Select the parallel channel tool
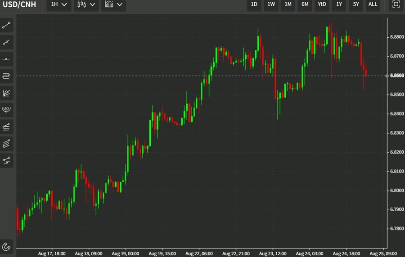The width and height of the screenshot is (405, 257). click(6, 144)
